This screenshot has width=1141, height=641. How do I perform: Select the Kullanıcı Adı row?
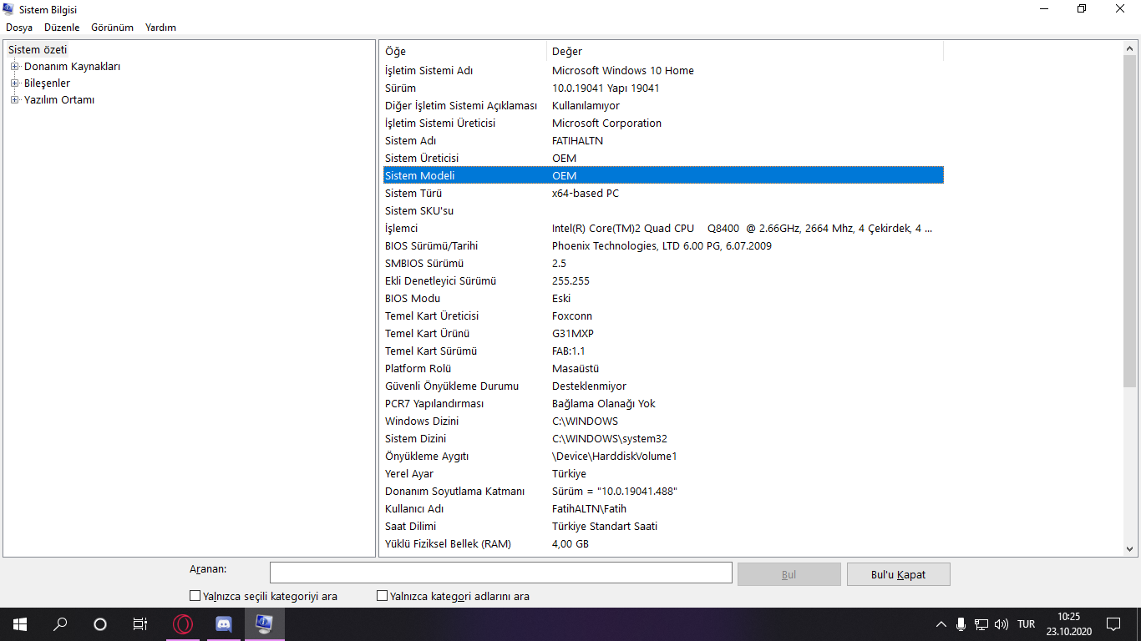tap(663, 509)
